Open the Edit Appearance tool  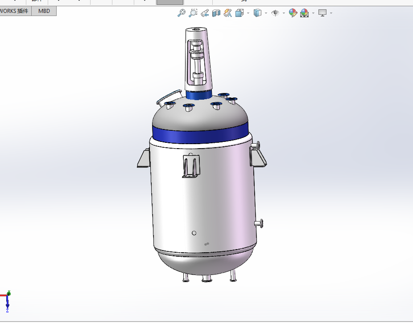pyautogui.click(x=293, y=12)
